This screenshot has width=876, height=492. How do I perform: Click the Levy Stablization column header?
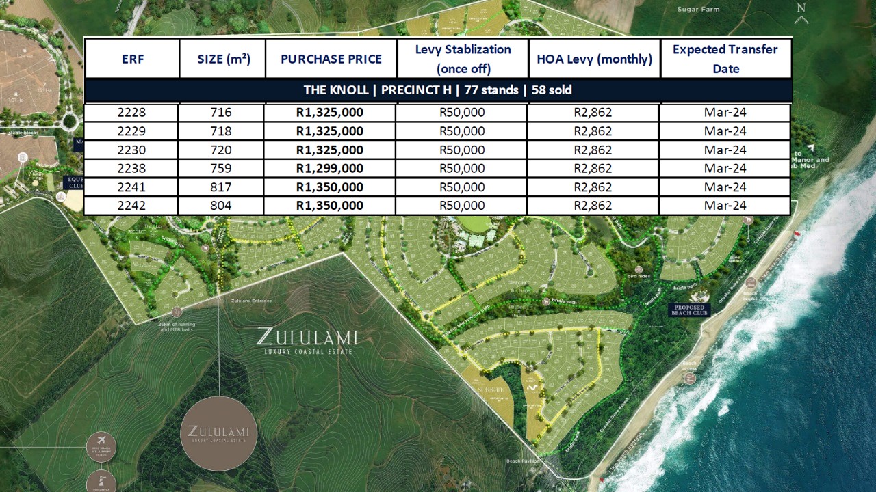pyautogui.click(x=463, y=59)
